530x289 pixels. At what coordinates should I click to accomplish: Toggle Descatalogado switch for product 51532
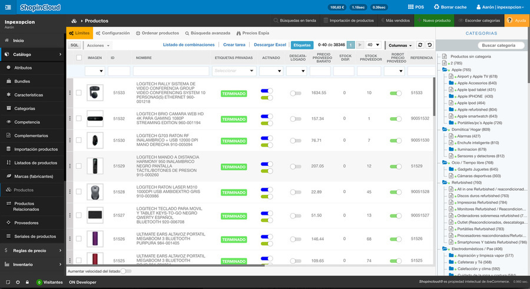(296, 119)
